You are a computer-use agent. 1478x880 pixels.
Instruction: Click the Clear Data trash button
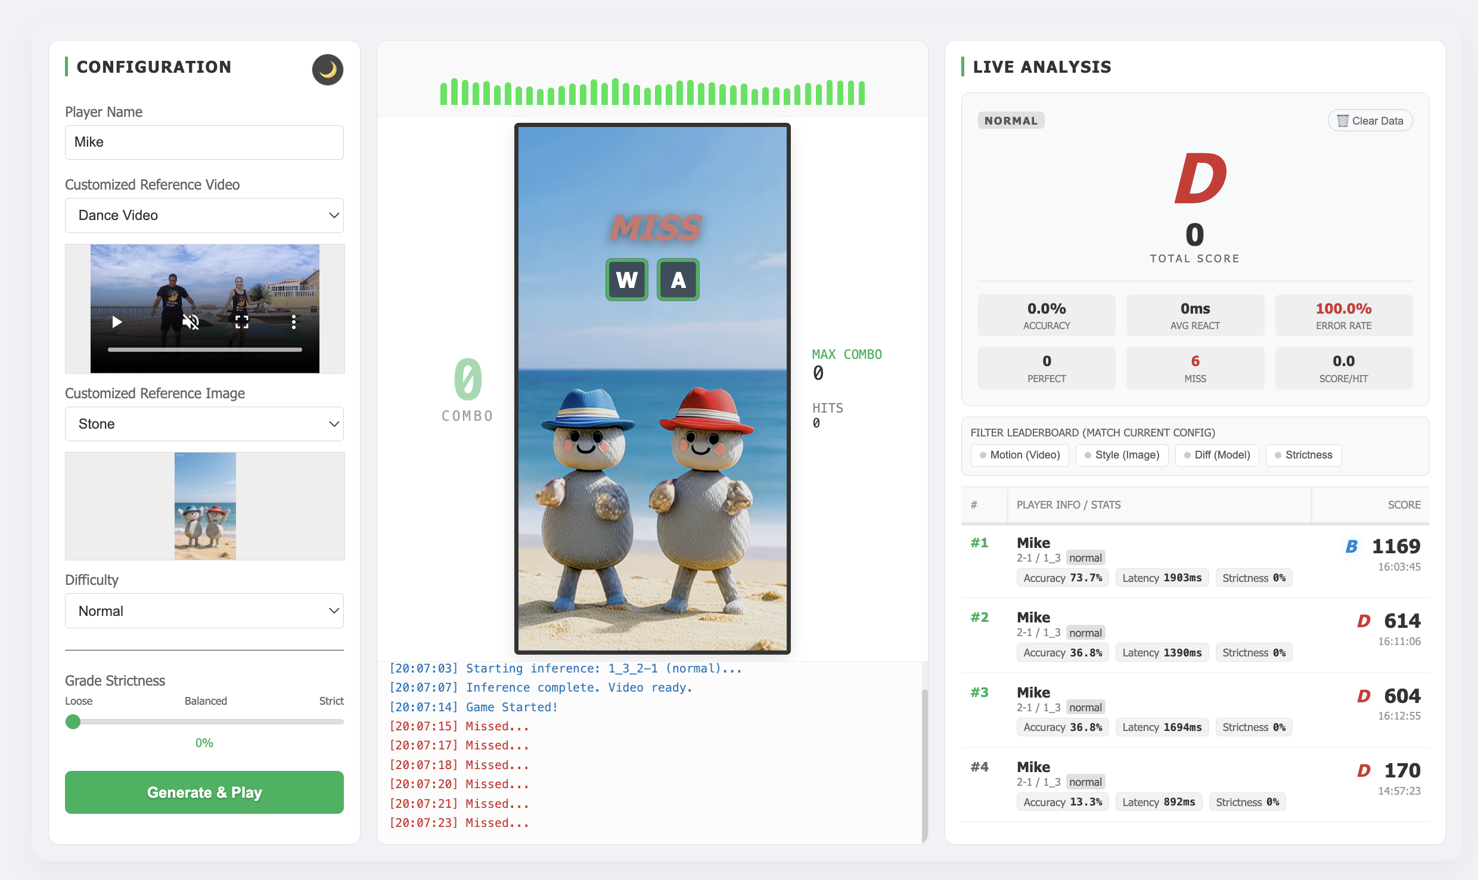coord(1370,120)
